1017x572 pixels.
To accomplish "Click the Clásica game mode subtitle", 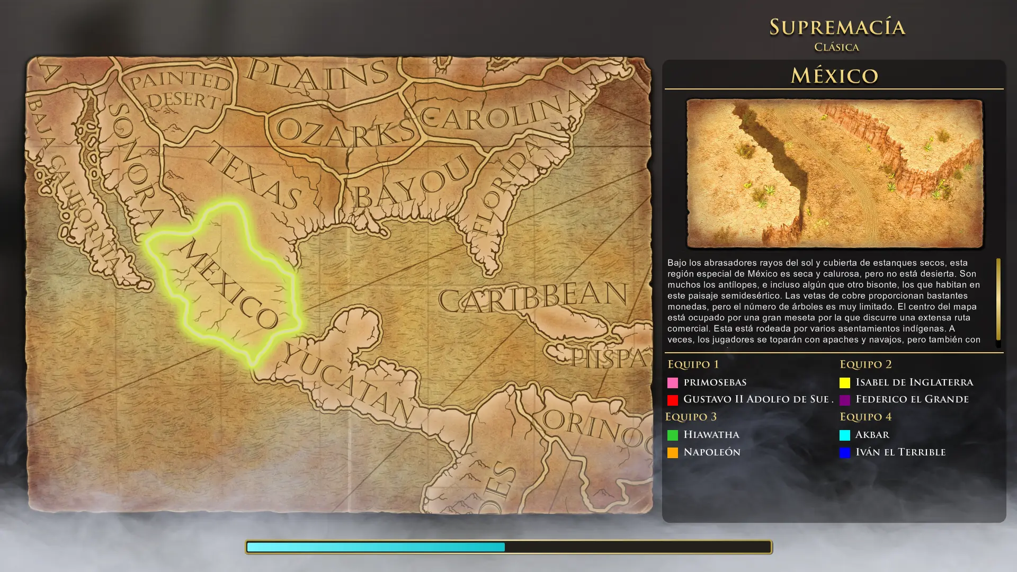I will tap(837, 47).
